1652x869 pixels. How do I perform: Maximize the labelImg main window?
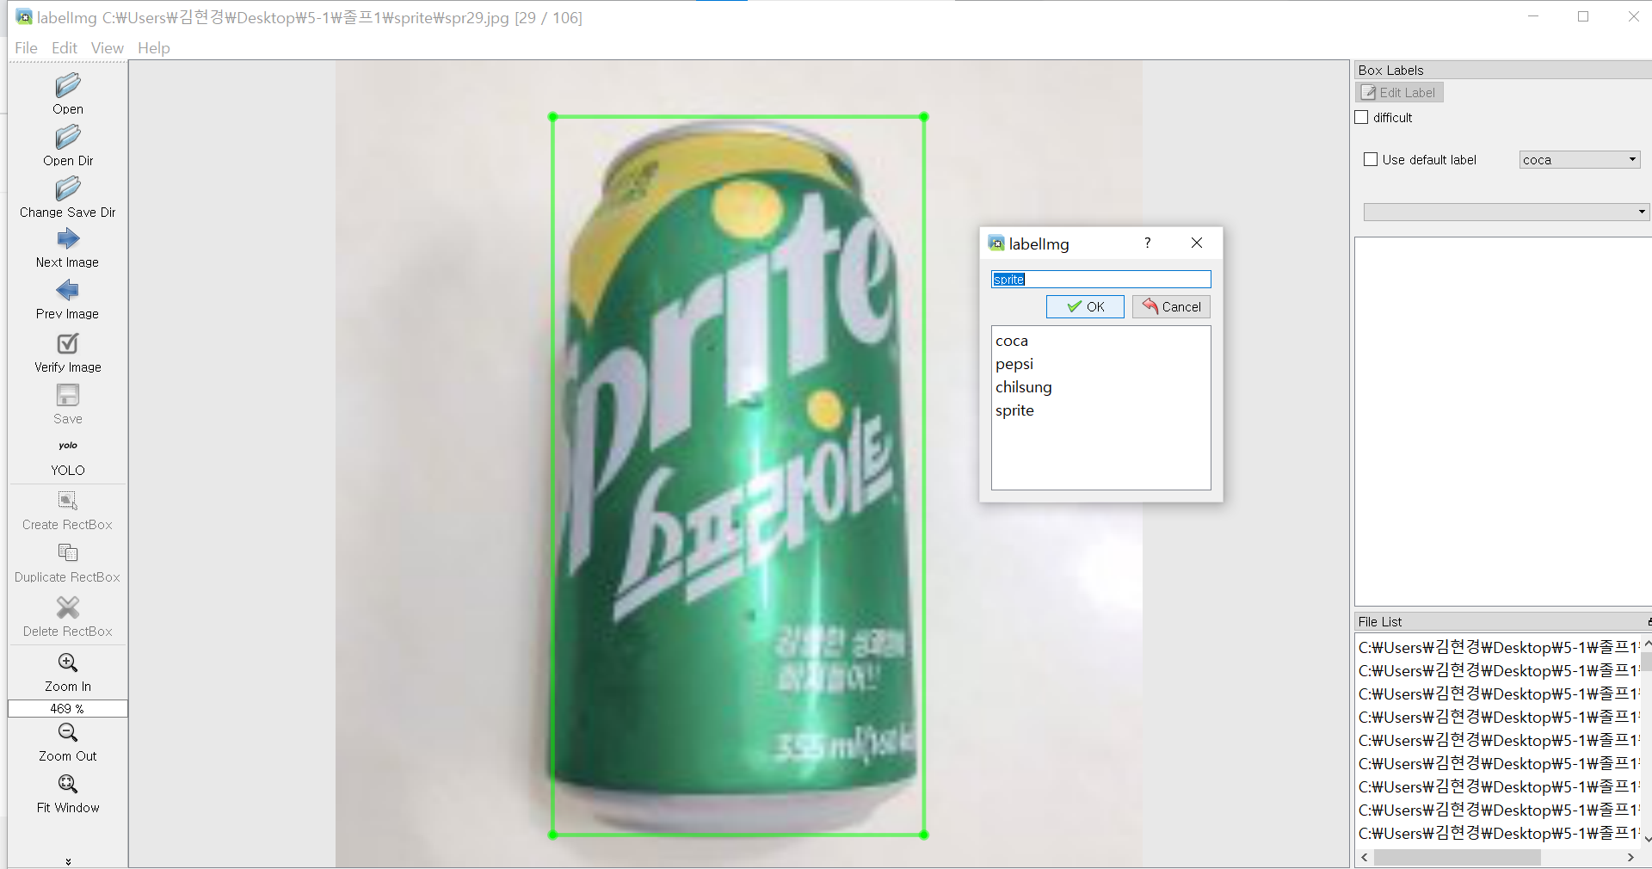point(1583,16)
